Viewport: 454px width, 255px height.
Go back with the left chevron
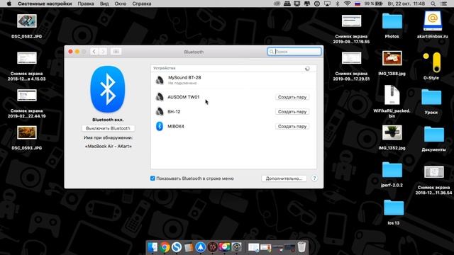[94, 52]
